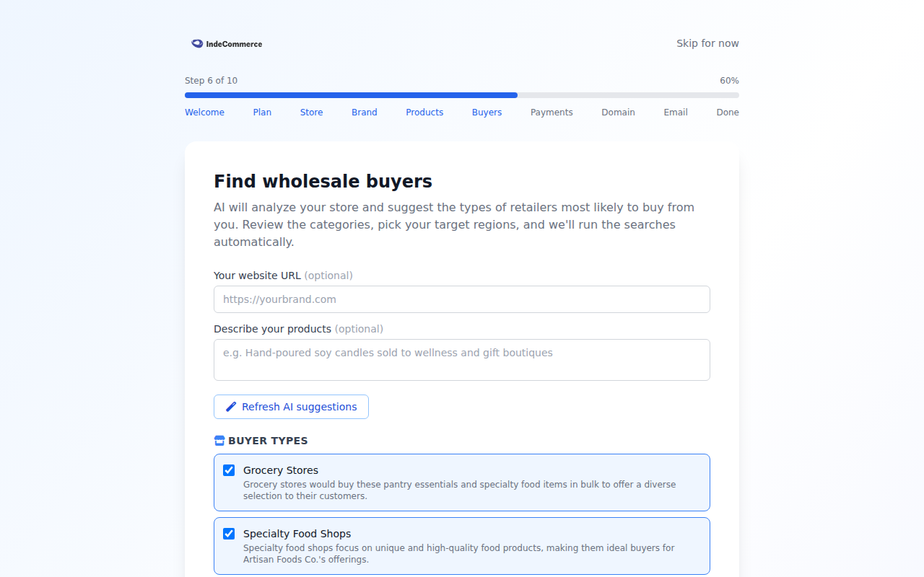Viewport: 924px width, 577px height.
Task: Open the Store step
Action: pos(312,113)
